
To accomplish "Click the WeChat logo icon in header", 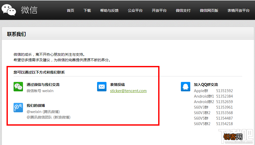I will click(9, 10).
